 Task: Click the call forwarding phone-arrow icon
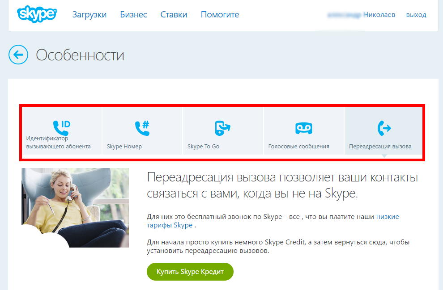tap(384, 128)
